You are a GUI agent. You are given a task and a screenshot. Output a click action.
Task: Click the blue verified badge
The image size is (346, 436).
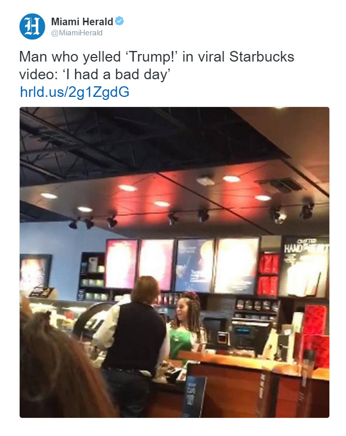(x=120, y=21)
